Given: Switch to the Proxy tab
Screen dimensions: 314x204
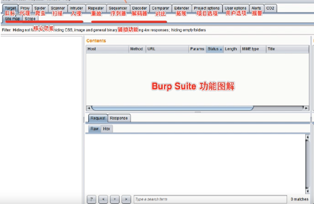Looking at the screenshot, I should [x=25, y=8].
